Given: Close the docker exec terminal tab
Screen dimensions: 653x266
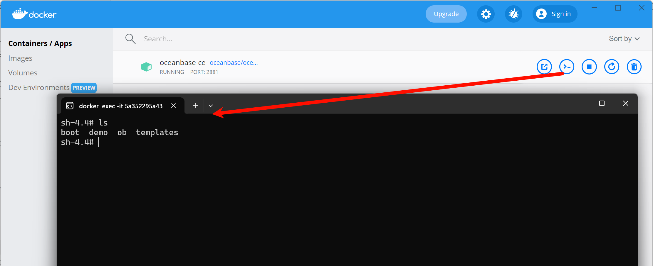Looking at the screenshot, I should point(174,106).
